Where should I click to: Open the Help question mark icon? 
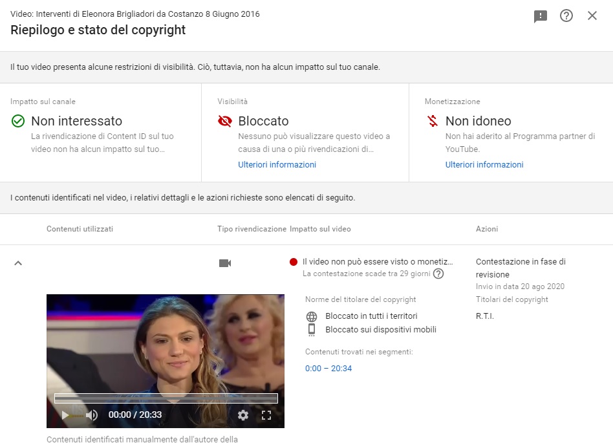click(x=566, y=16)
